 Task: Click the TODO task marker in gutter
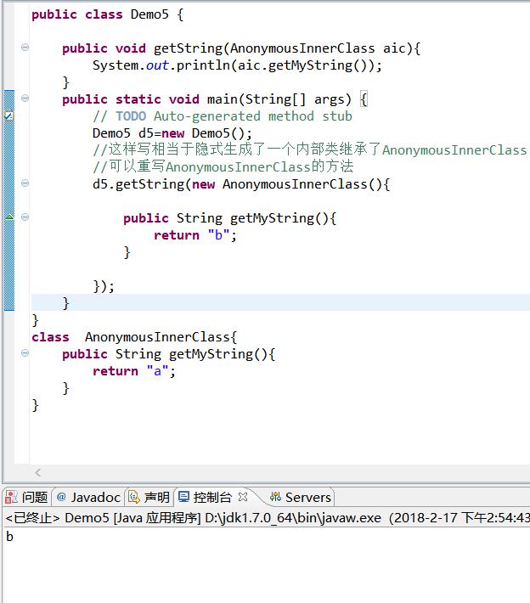[x=8, y=116]
